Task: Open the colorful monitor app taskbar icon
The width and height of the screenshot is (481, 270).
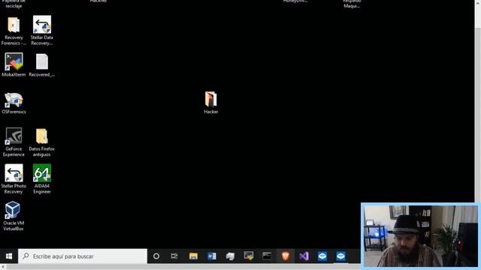Action: (249, 256)
